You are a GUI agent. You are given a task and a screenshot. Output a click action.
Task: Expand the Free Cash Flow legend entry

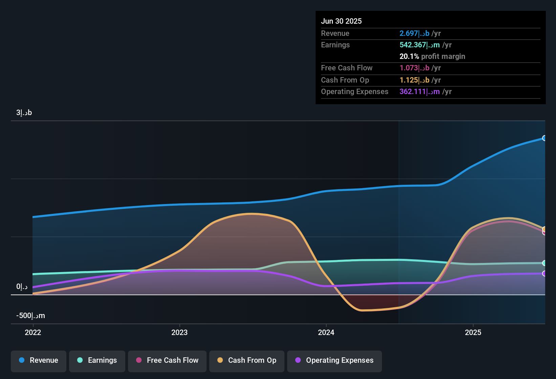point(167,361)
